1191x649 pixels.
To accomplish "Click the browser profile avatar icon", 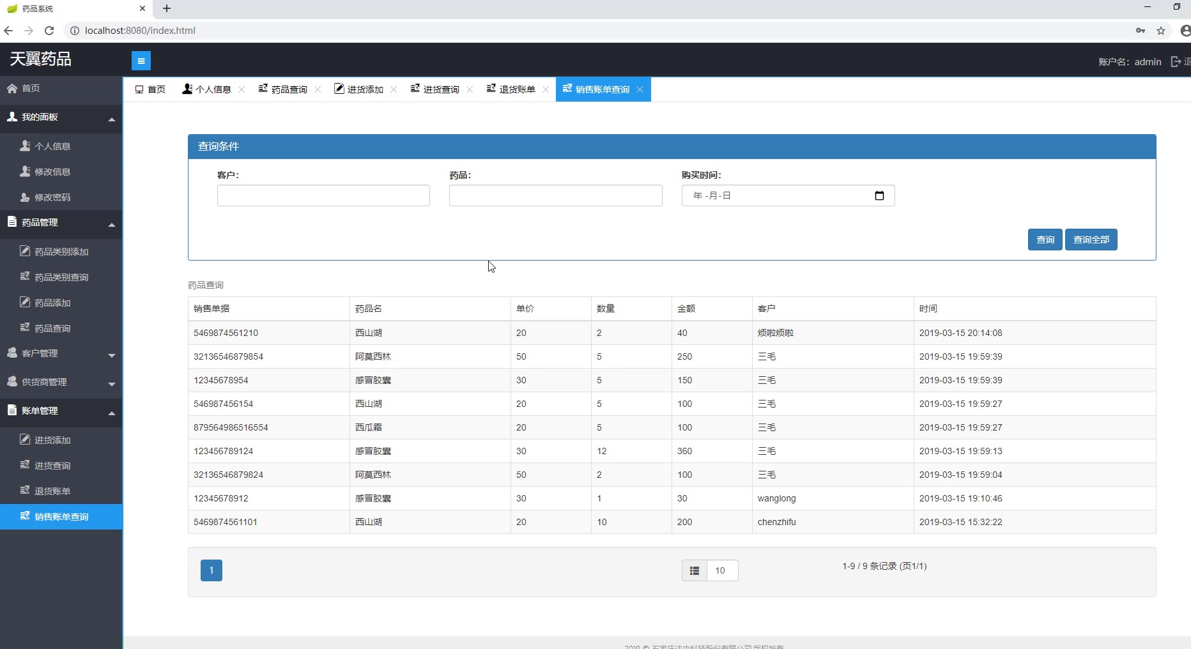I will (1185, 30).
